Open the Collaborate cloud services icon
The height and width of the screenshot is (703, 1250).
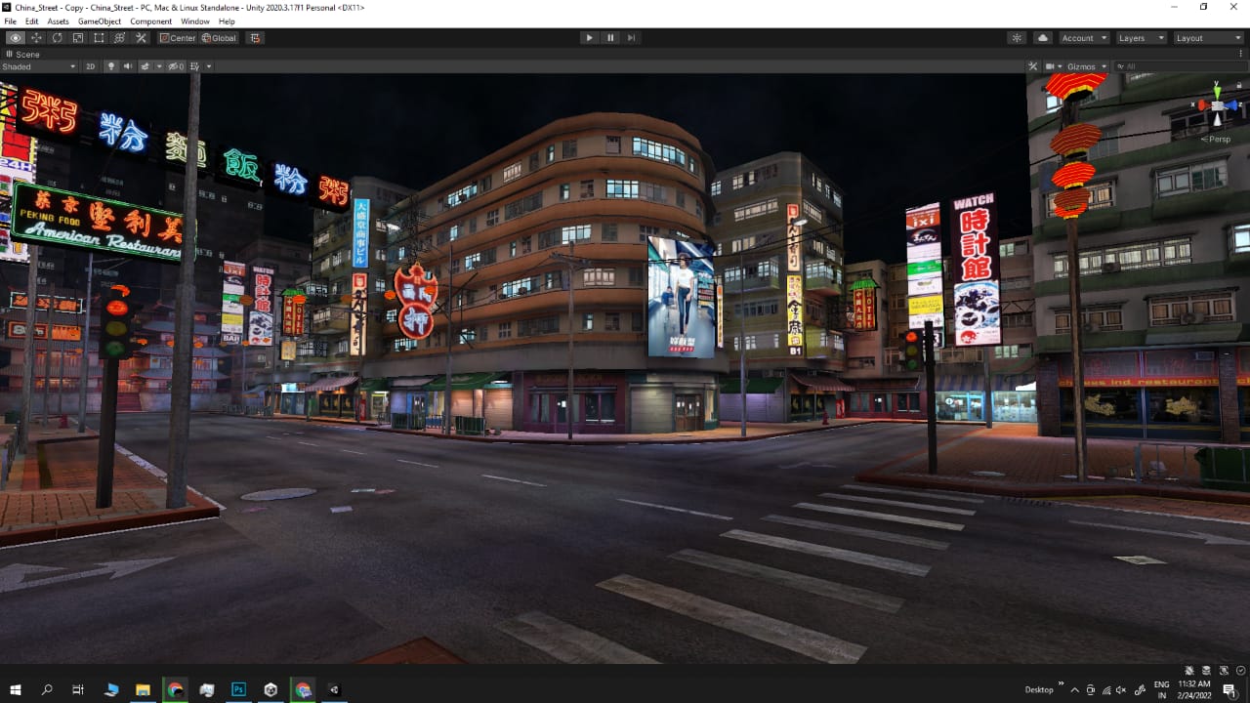[x=1042, y=38]
